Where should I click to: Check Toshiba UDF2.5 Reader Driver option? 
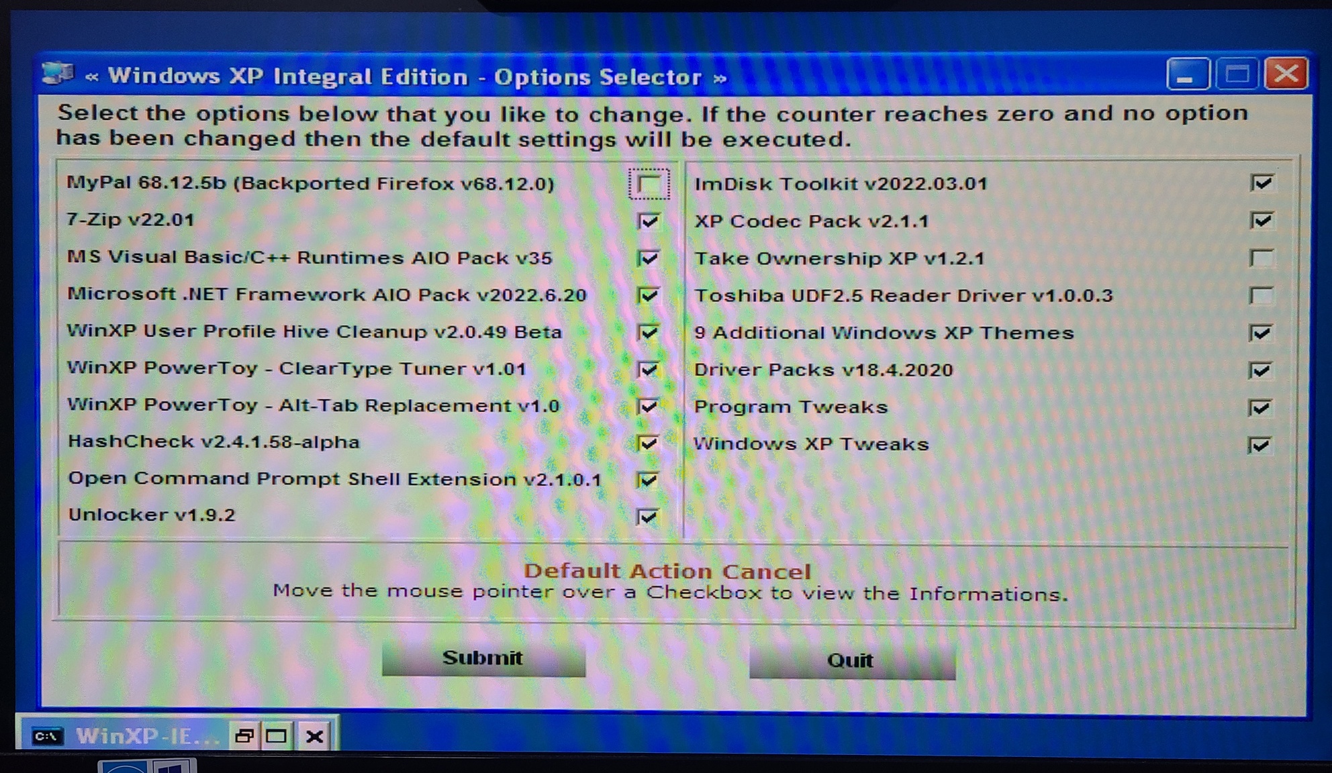click(1262, 295)
